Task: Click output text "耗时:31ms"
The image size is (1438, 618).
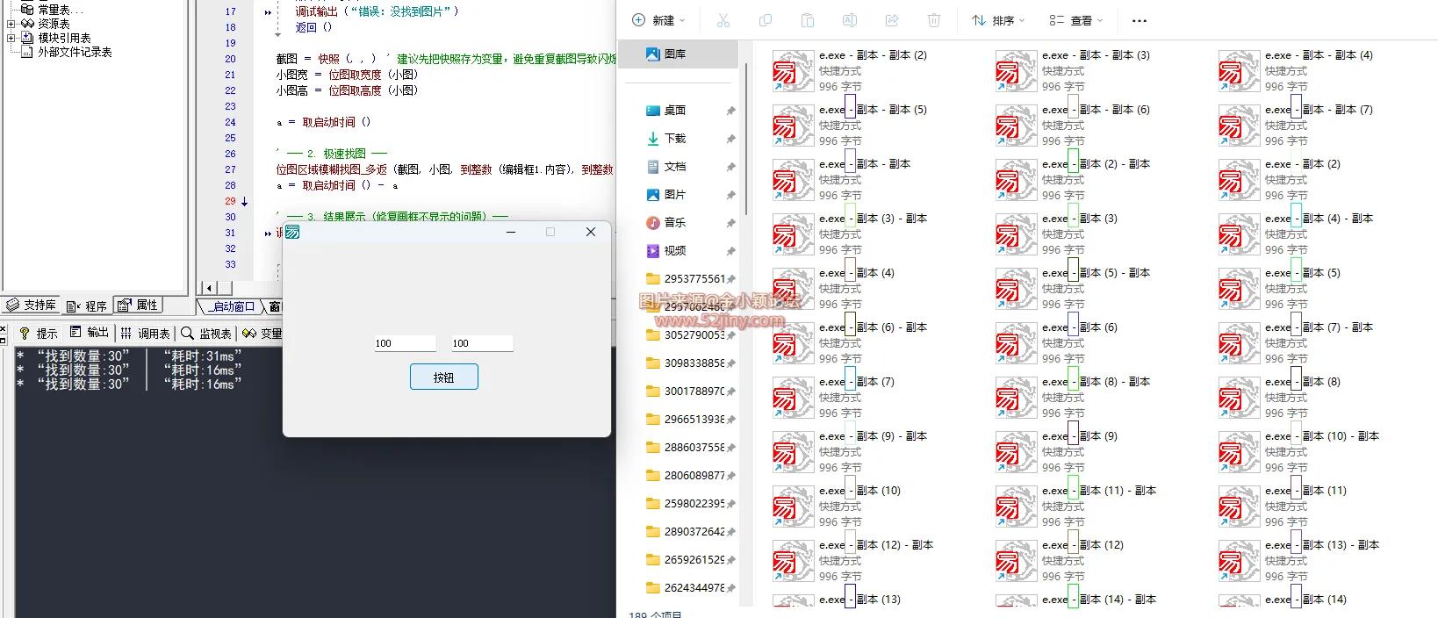Action: coord(203,356)
